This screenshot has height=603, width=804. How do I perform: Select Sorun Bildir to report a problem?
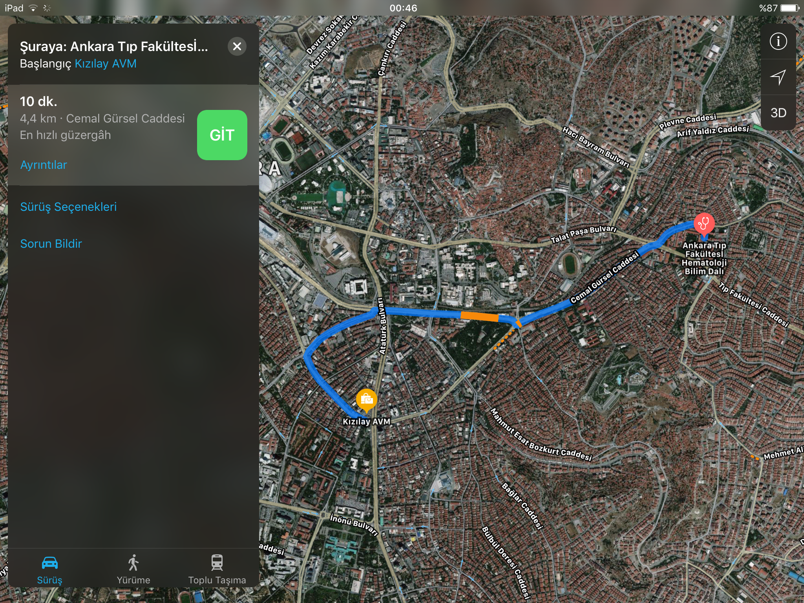(51, 244)
